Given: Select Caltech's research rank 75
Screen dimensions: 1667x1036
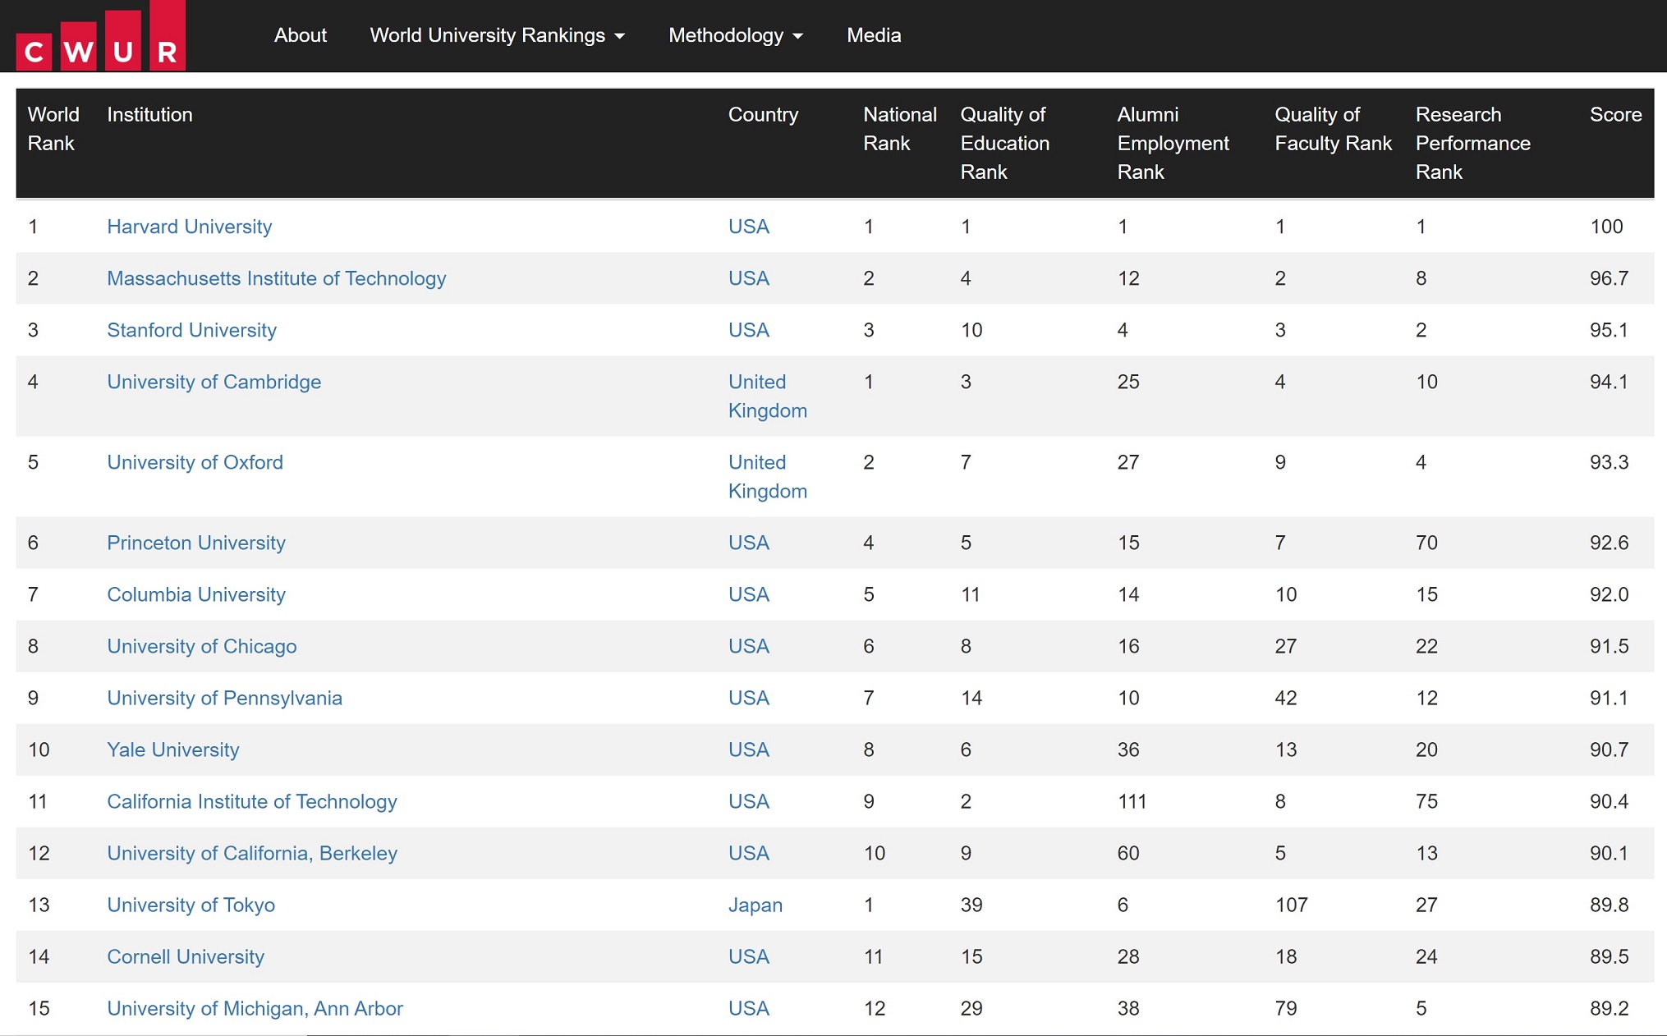Looking at the screenshot, I should 1427,801.
